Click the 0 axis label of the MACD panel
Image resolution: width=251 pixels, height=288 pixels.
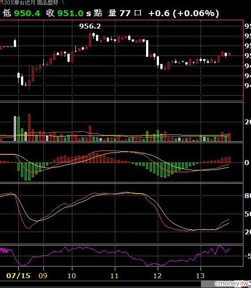(x=247, y=163)
